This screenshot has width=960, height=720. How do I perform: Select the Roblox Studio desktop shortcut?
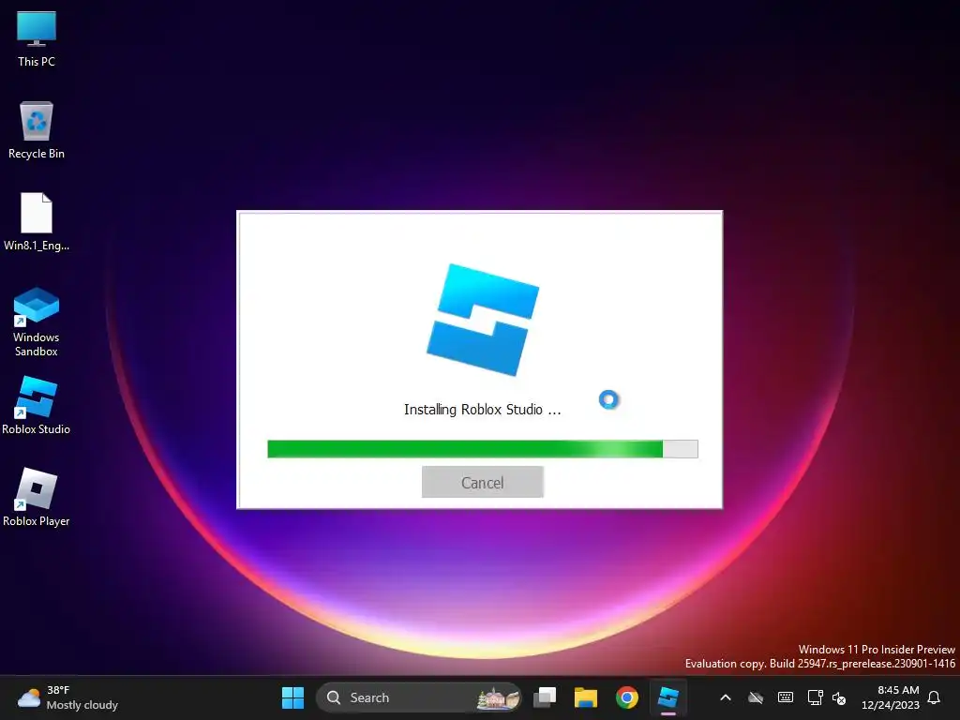[x=37, y=406]
